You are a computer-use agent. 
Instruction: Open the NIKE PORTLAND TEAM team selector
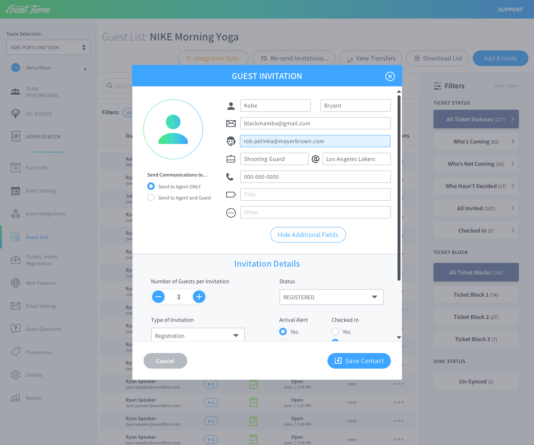point(48,47)
